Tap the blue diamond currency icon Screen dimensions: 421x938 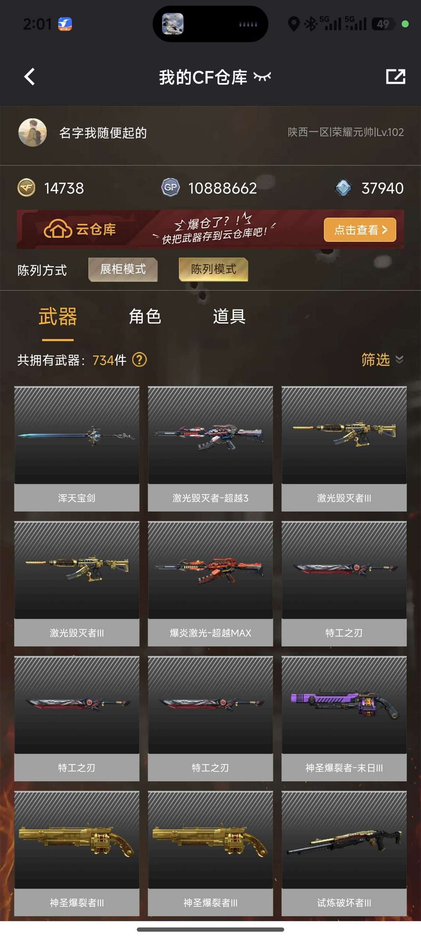(343, 188)
